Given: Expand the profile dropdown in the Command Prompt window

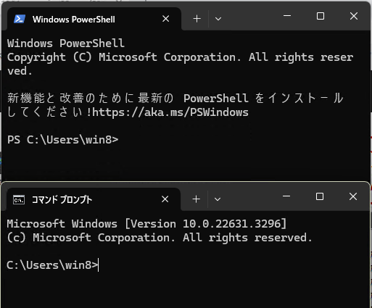Looking at the screenshot, I should 218,199.
